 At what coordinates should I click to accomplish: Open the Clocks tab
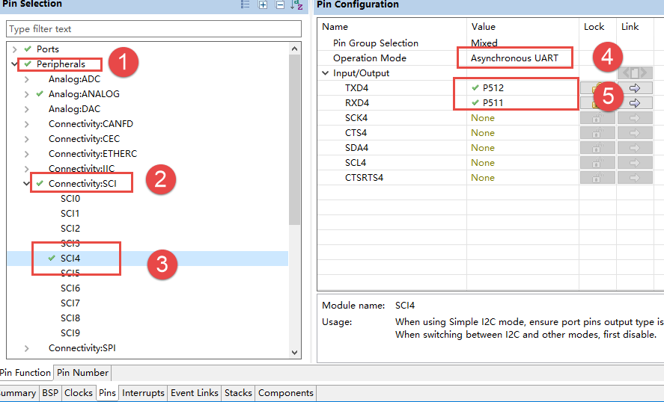79,393
